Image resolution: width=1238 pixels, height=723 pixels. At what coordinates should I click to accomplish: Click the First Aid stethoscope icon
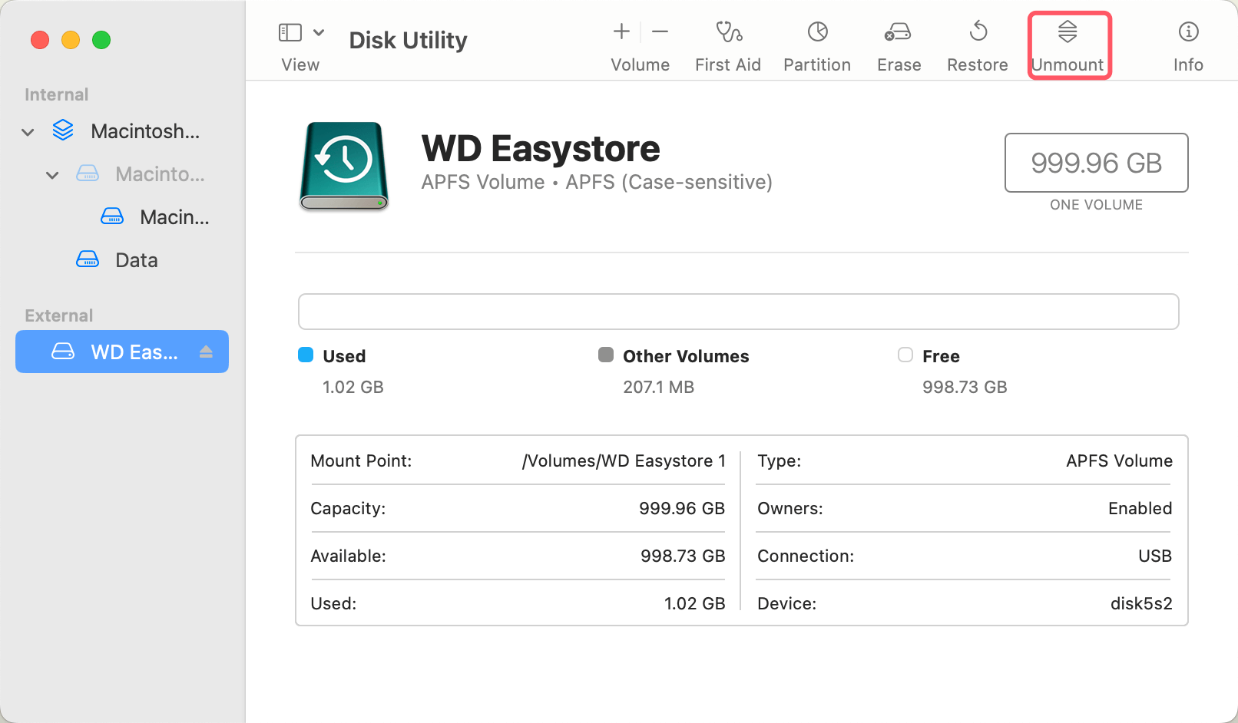coord(728,32)
